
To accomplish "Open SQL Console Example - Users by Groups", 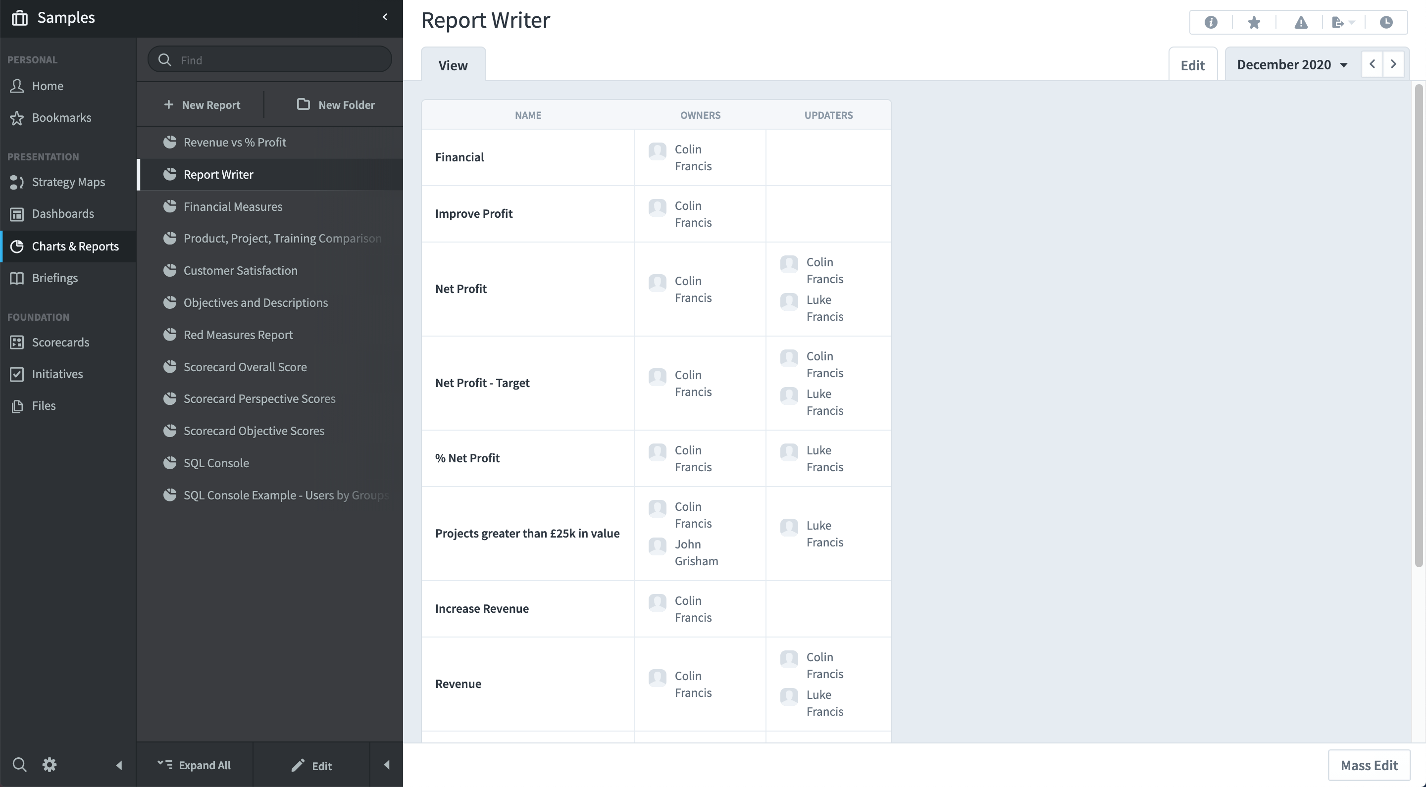I will [270, 495].
